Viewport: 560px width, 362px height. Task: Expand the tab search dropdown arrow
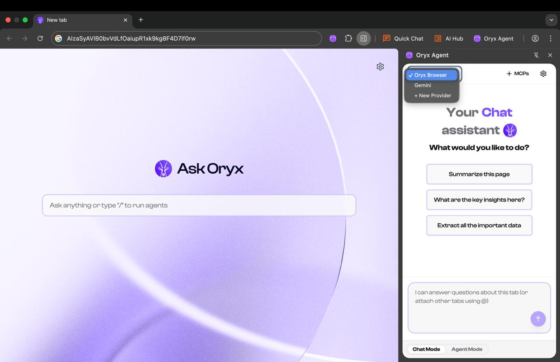tap(551, 20)
